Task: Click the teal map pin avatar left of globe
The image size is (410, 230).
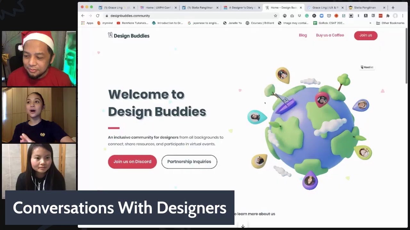Action: point(257,117)
